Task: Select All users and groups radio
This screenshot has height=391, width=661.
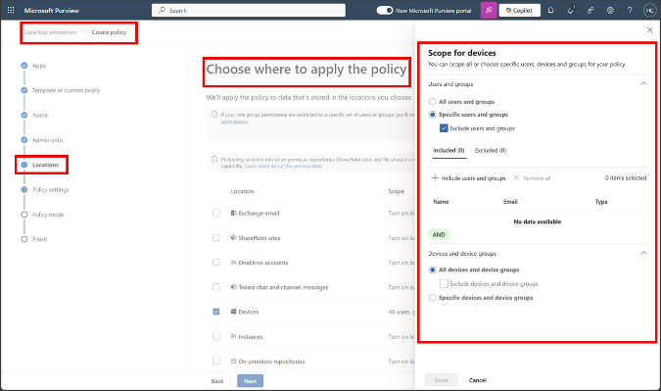Action: pos(432,102)
